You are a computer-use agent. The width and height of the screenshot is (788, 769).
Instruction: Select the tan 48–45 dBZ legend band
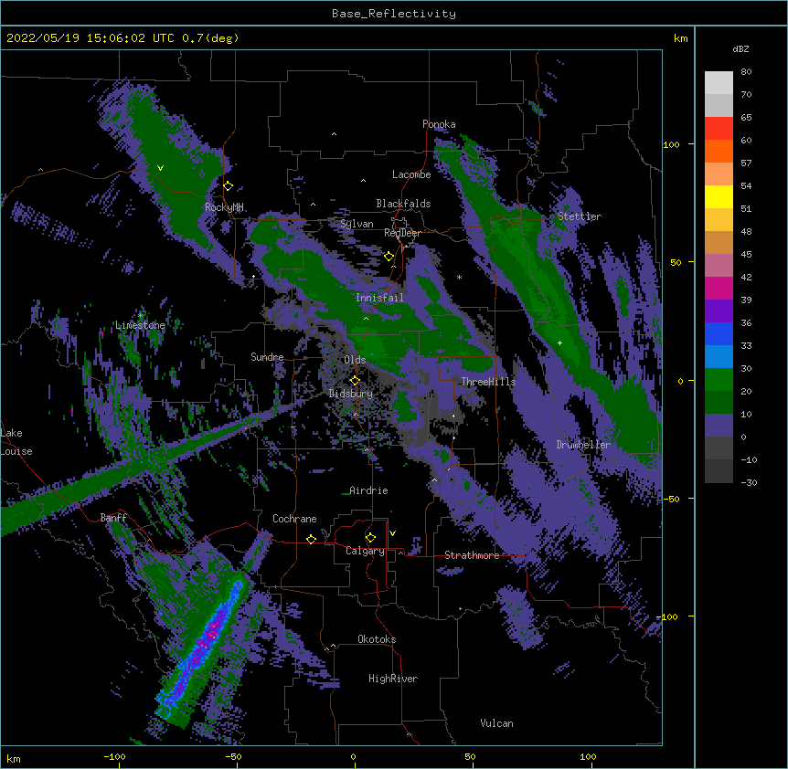(719, 242)
